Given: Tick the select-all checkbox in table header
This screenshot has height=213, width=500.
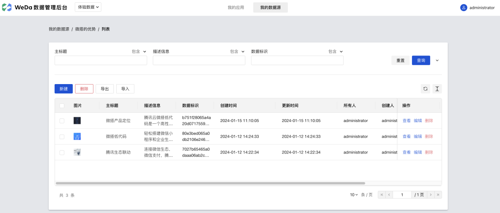Looking at the screenshot, I should coord(62,106).
